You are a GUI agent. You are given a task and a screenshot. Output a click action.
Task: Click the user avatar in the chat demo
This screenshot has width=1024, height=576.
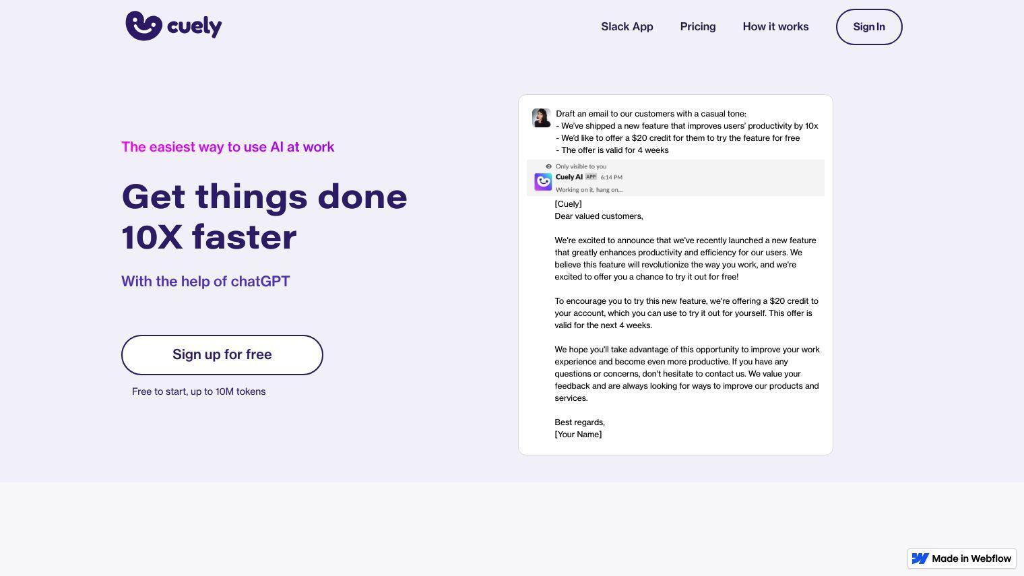point(541,118)
